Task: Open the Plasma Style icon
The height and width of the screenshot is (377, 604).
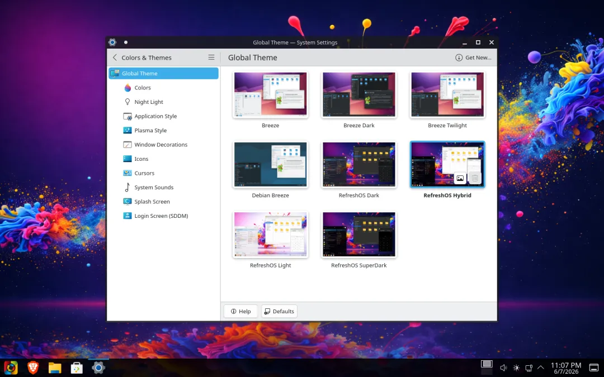Action: tap(128, 130)
